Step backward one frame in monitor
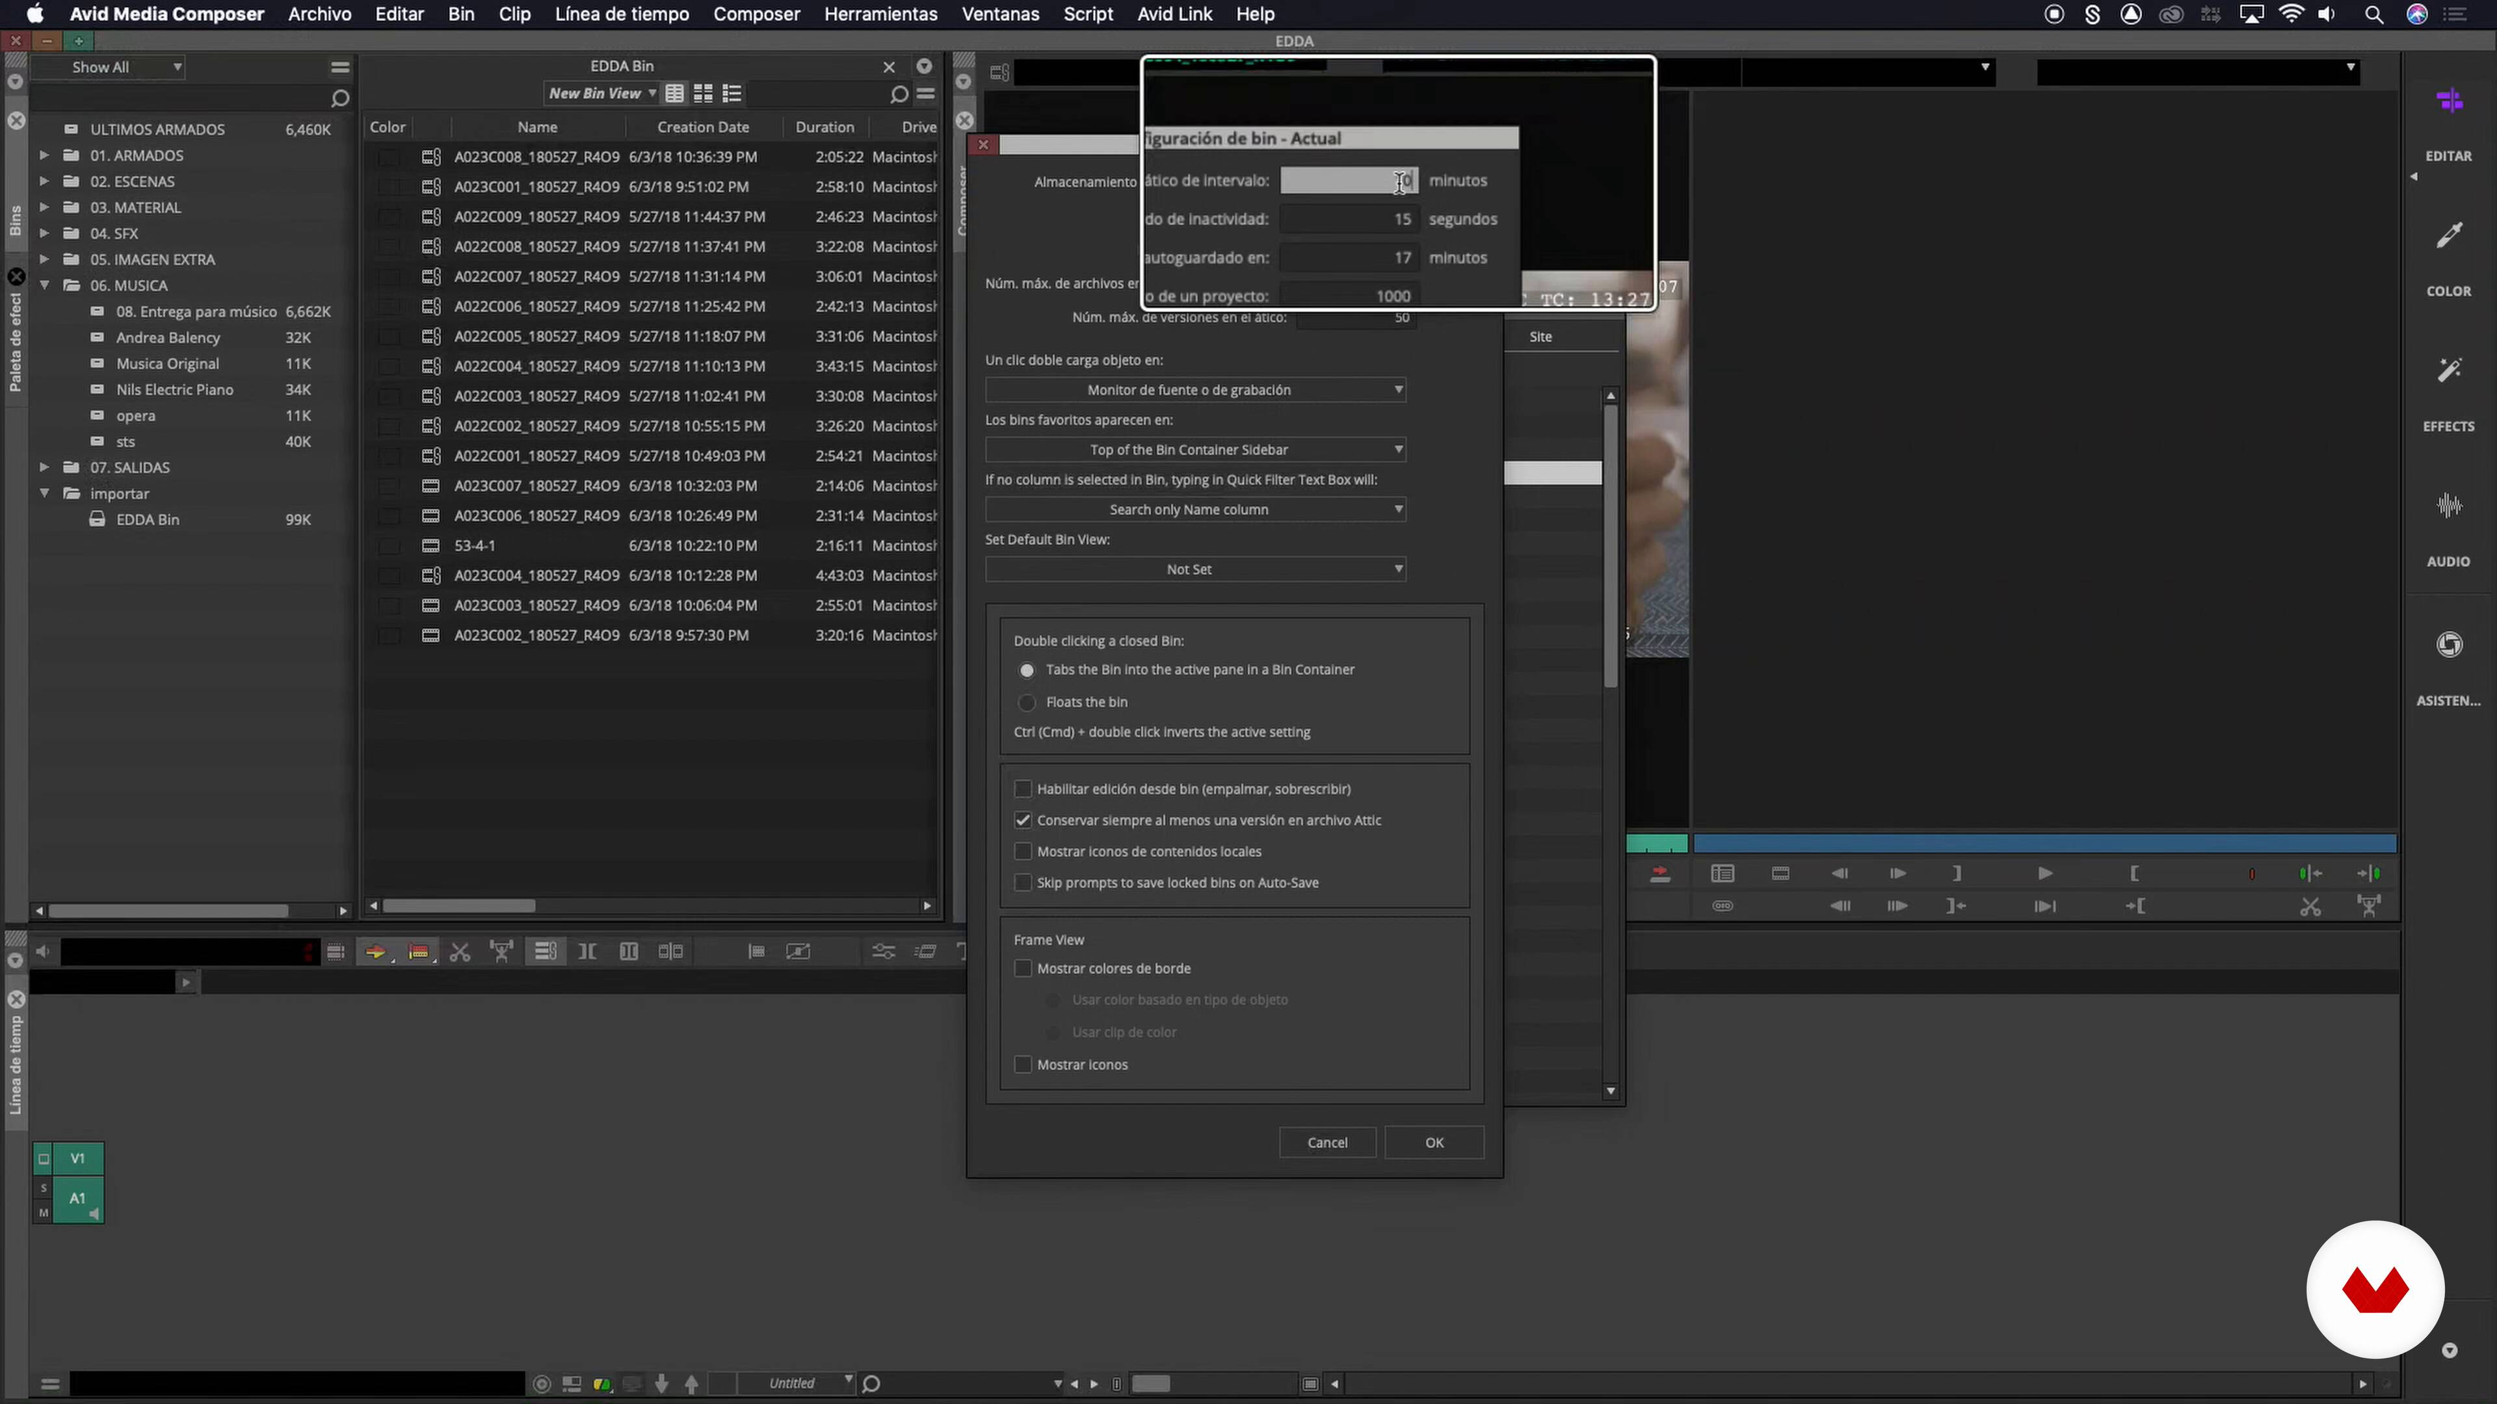Image resolution: width=2497 pixels, height=1404 pixels. [1839, 874]
